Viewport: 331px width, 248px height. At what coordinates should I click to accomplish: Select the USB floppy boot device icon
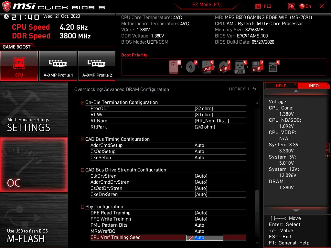click(257, 67)
